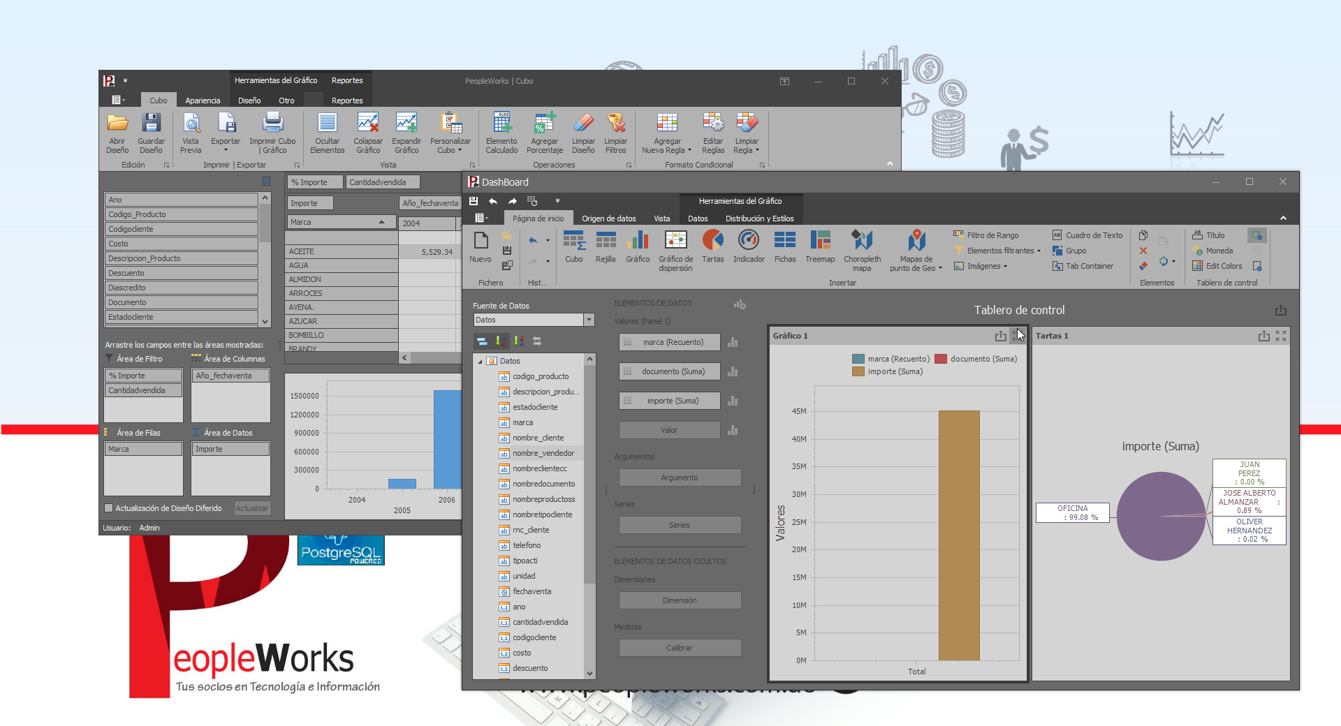The height and width of the screenshot is (726, 1341).
Task: Toggle series options for marca (Recuento)
Action: [x=733, y=342]
